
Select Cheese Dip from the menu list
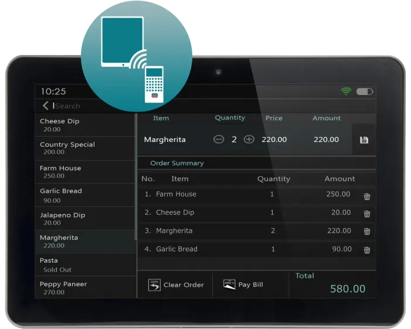(x=85, y=125)
